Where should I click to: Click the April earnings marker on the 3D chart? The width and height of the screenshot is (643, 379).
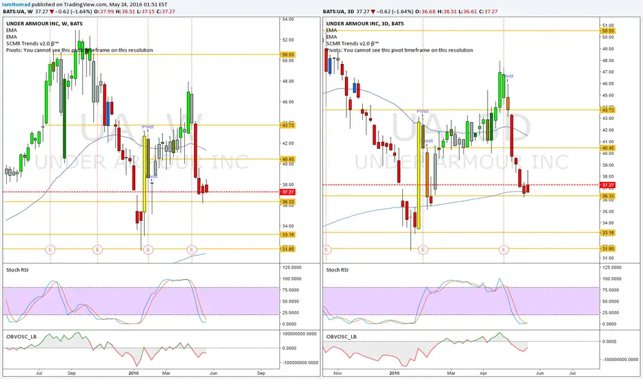coord(504,249)
